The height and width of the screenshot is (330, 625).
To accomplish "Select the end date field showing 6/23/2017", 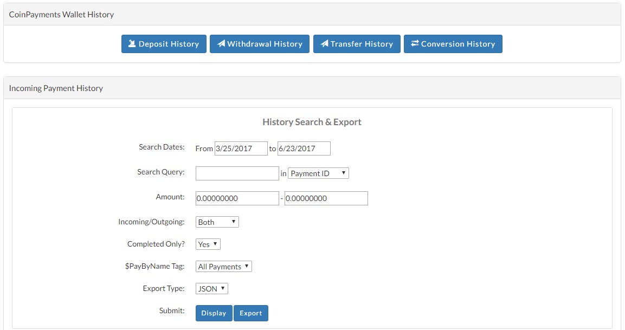I will coord(304,148).
